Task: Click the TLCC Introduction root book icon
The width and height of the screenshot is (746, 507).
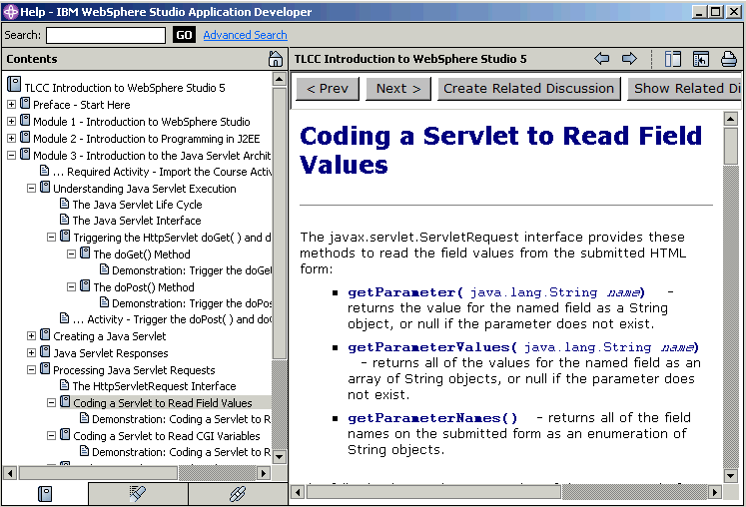Action: coord(14,85)
